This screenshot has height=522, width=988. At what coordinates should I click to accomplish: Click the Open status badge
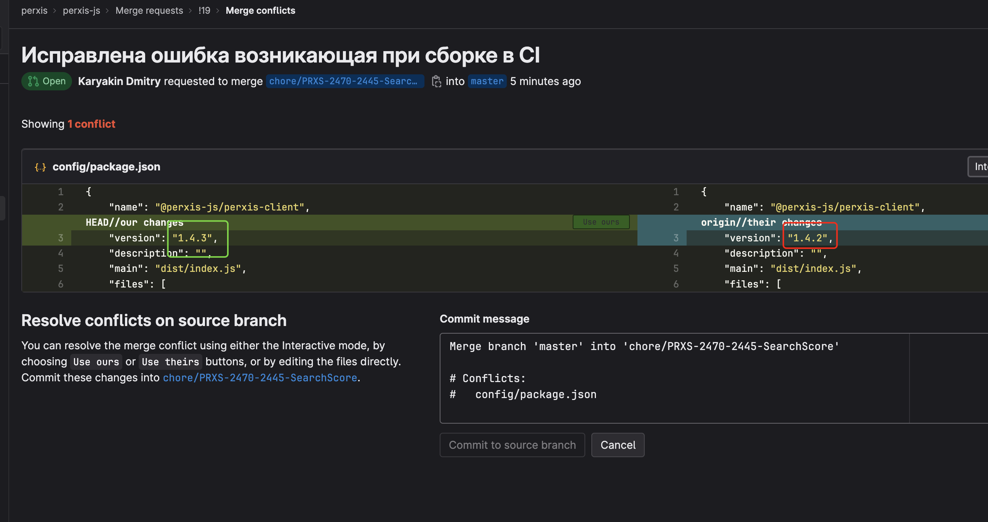tap(46, 81)
